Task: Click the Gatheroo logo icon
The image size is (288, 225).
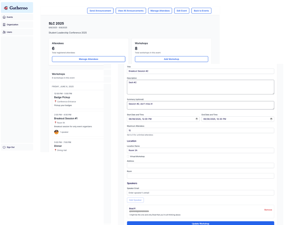Action: click(6, 8)
